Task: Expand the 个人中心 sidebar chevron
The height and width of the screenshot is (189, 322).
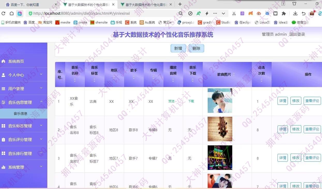Action: 41,74
